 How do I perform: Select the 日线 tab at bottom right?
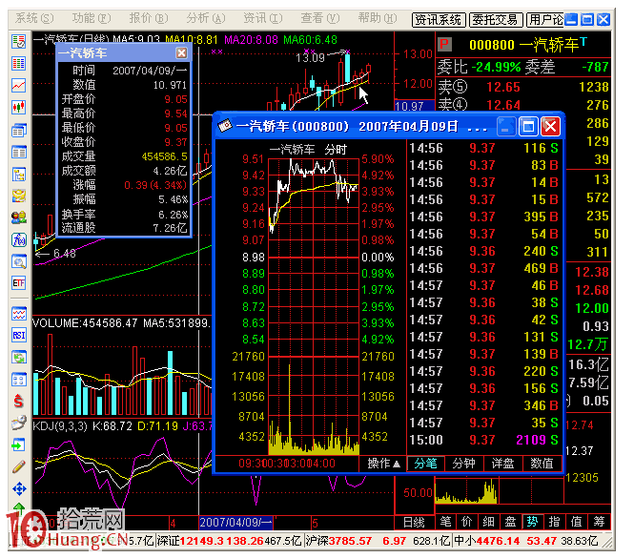(414, 523)
